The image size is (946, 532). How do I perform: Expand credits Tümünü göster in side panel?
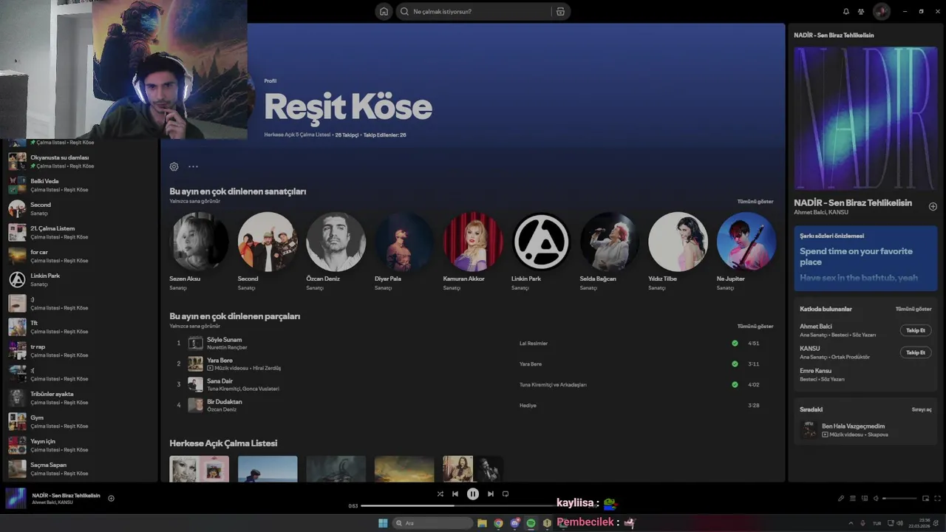pyautogui.click(x=913, y=309)
